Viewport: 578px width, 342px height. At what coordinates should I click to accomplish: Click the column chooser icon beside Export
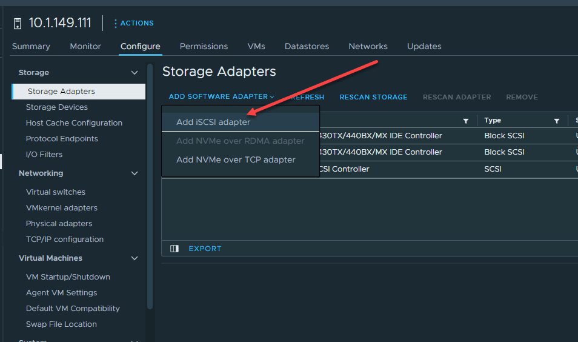(174, 249)
